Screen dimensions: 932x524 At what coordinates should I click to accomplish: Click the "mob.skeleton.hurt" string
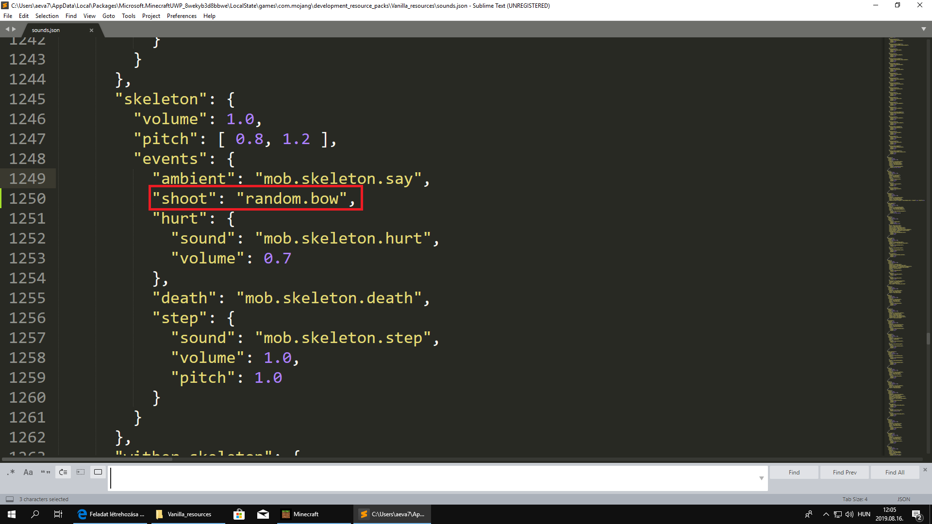tap(343, 238)
